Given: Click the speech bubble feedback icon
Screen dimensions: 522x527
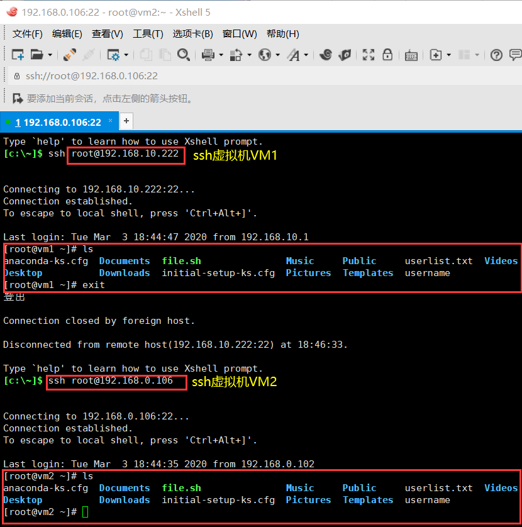Looking at the screenshot, I should pos(516,55).
